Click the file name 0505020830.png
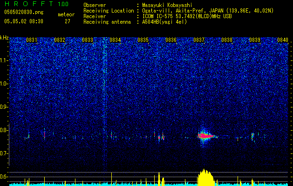Screen dimensions: 293x186 (x=24, y=12)
